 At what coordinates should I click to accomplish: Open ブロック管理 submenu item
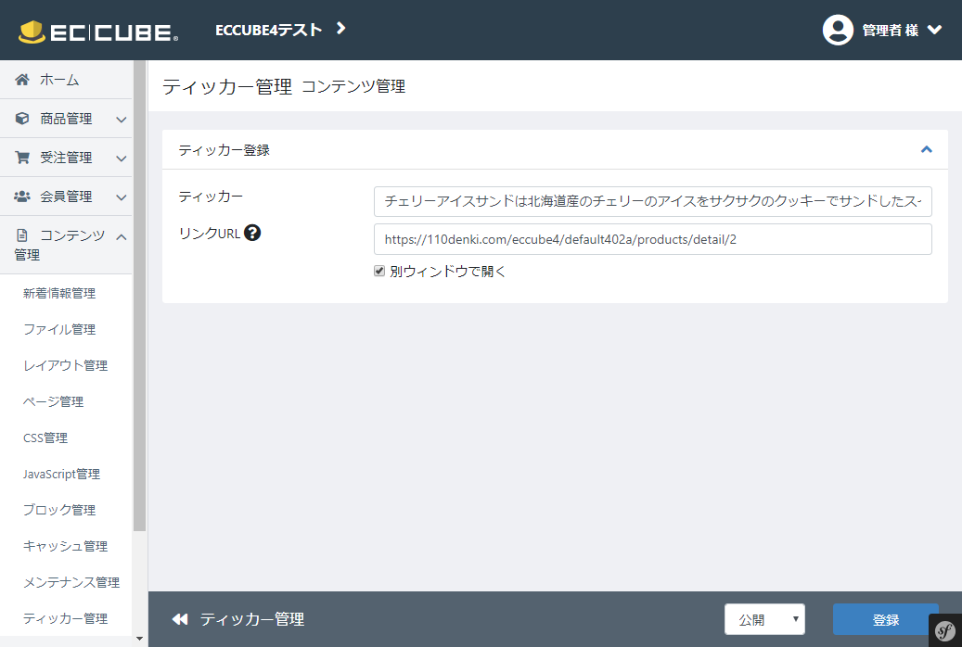[x=59, y=510]
